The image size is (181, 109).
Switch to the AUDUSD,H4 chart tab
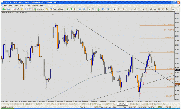[7, 104]
